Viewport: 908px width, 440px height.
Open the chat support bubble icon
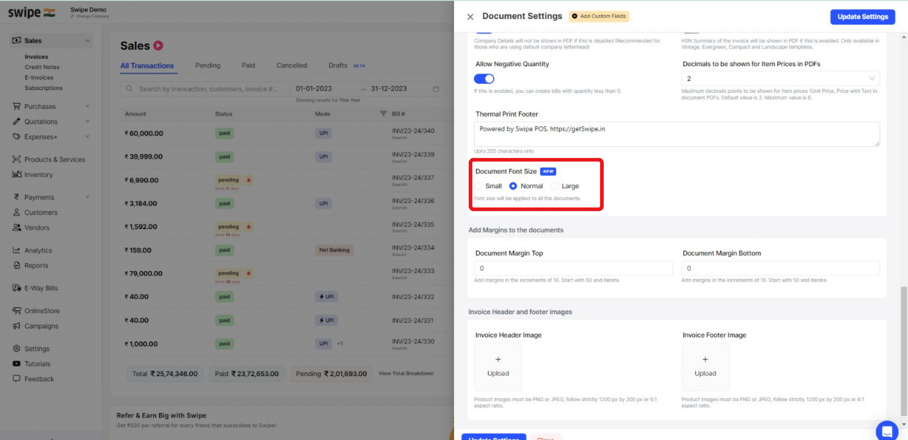click(887, 431)
